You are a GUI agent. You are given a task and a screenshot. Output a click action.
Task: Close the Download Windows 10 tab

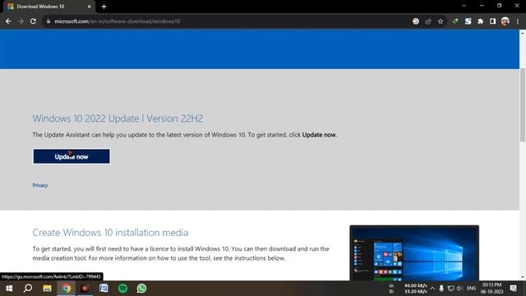[x=90, y=7]
